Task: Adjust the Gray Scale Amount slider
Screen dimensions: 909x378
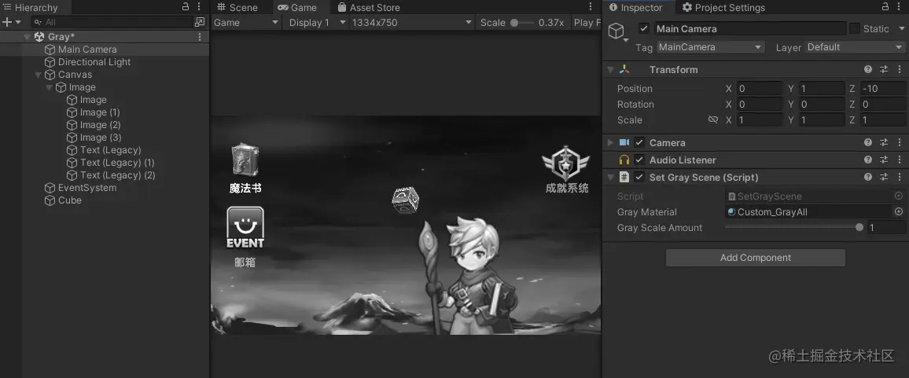Action: pyautogui.click(x=793, y=228)
